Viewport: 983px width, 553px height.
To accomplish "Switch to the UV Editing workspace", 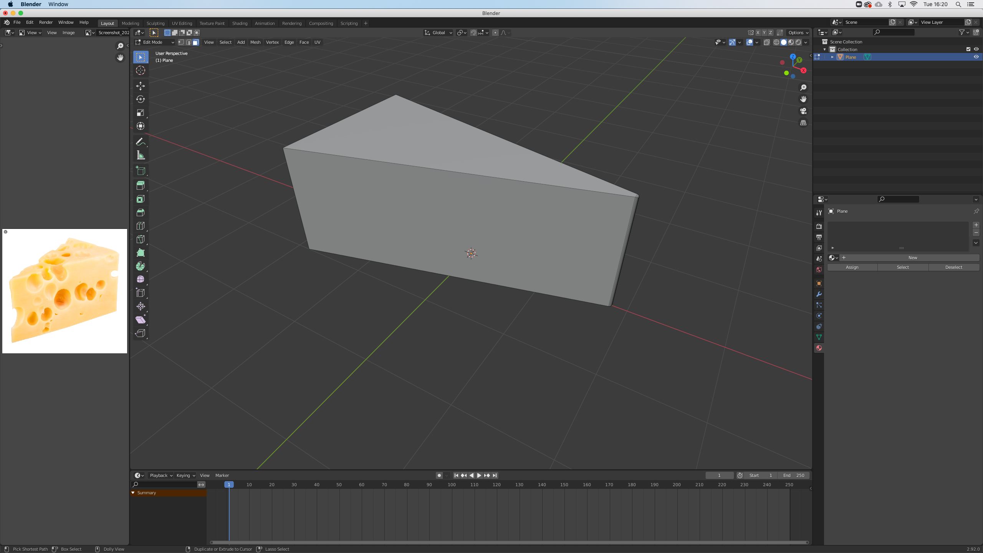I will pos(182,23).
